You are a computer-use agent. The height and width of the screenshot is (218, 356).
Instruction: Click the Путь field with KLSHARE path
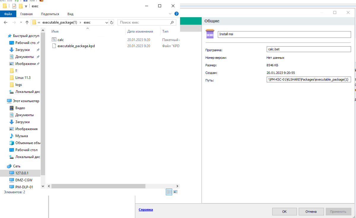(309, 80)
